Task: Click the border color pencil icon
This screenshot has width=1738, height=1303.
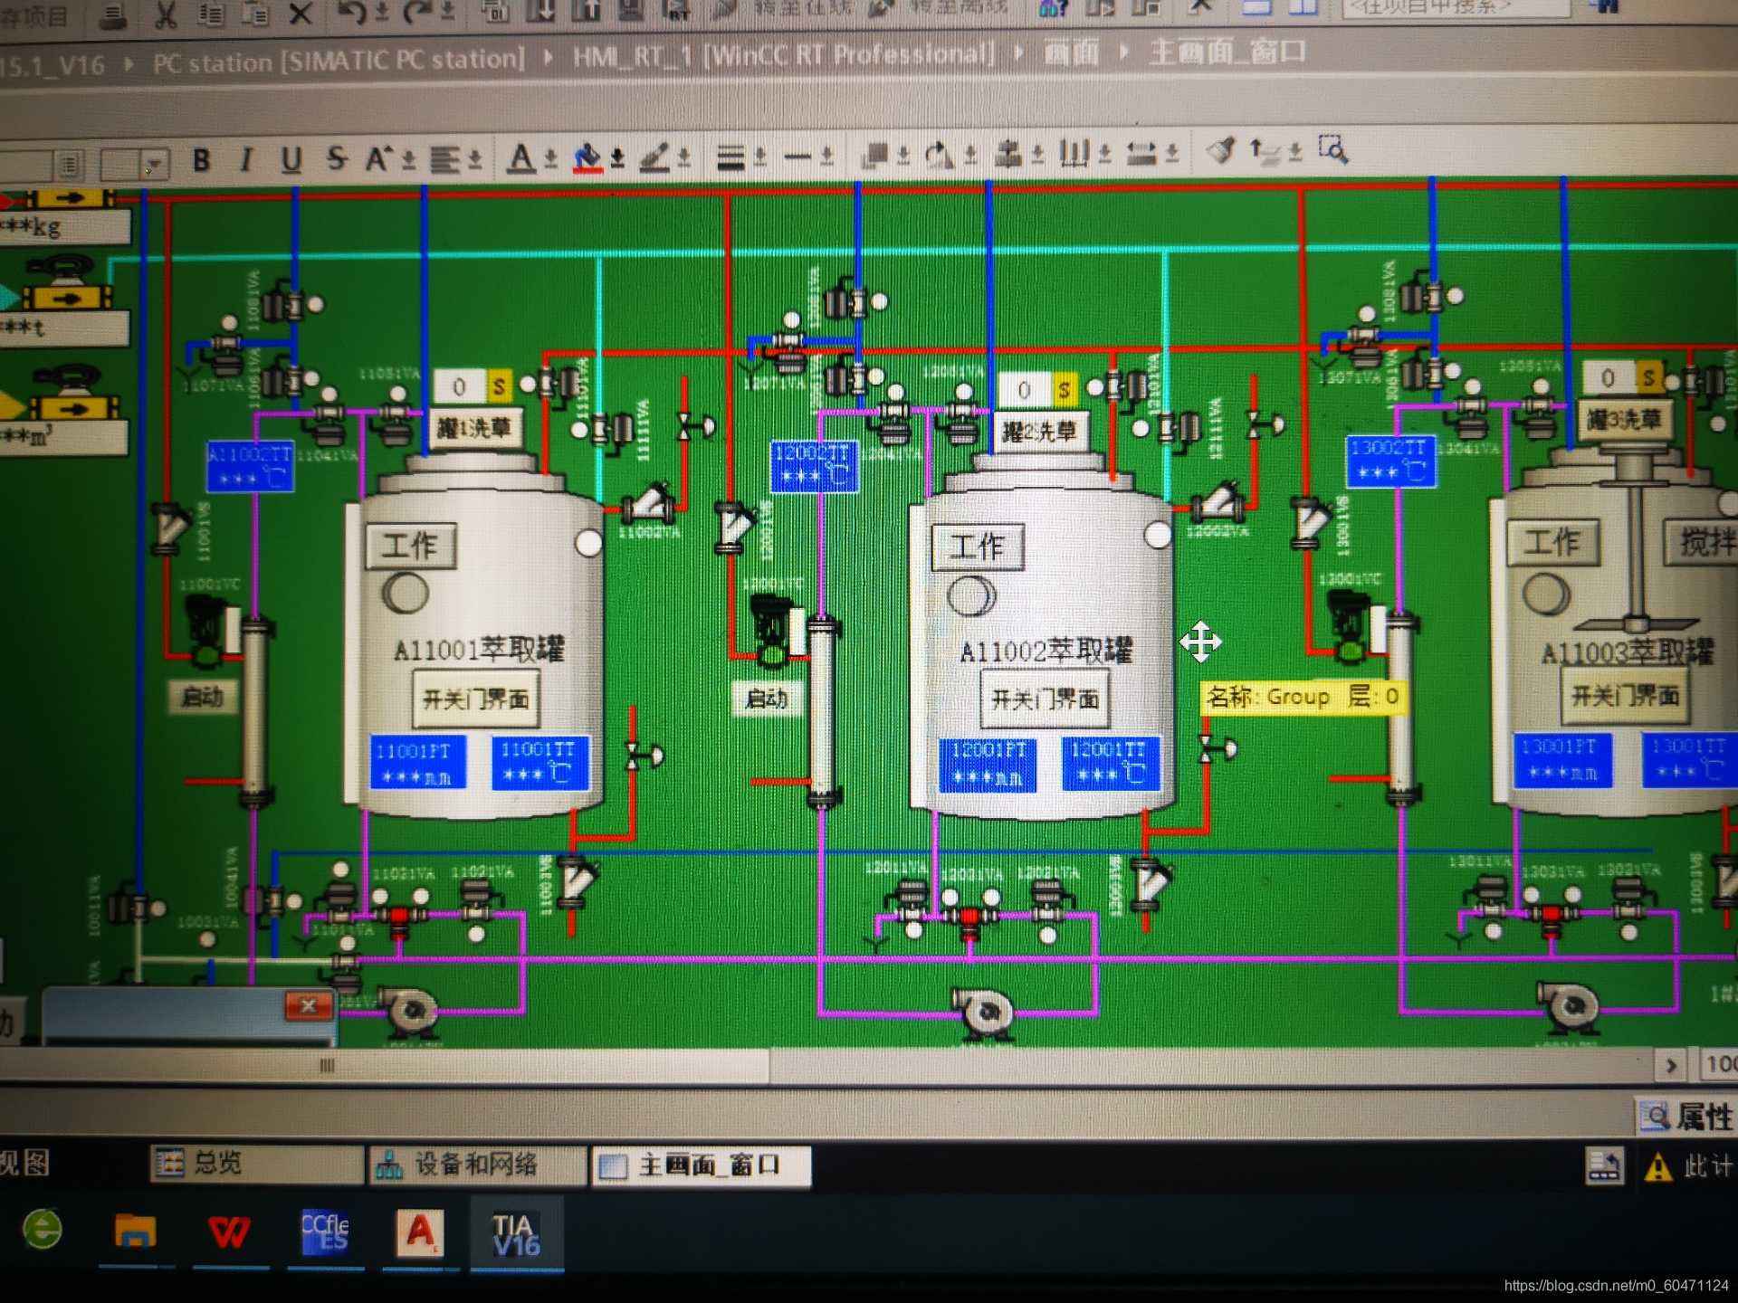Action: [654, 157]
